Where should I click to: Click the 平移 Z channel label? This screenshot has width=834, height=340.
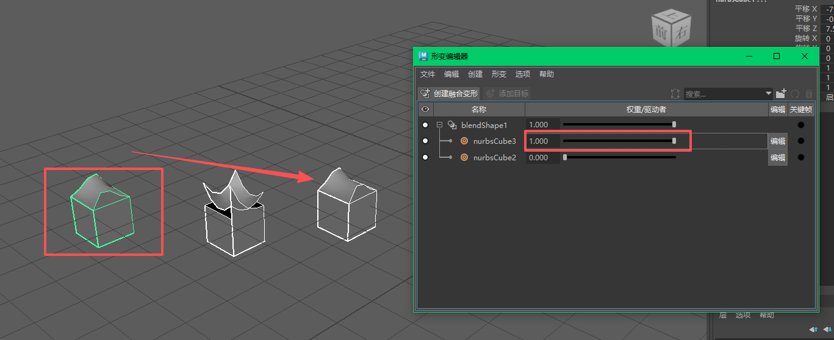(806, 29)
